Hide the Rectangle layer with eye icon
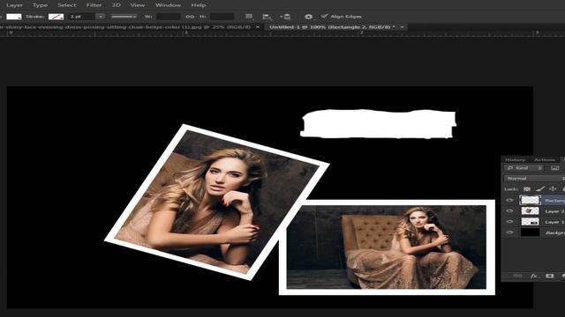Image resolution: width=565 pixels, height=317 pixels. [x=509, y=200]
